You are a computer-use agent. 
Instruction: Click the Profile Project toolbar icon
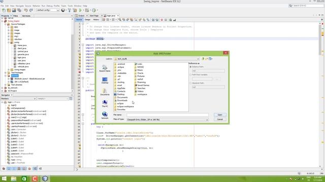(x=94, y=10)
